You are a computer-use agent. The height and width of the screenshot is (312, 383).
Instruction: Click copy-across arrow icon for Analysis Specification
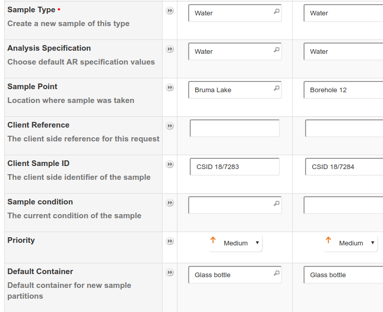(x=170, y=49)
